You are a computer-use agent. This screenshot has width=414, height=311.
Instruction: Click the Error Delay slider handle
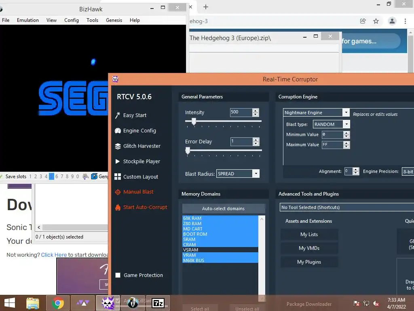[188, 151]
